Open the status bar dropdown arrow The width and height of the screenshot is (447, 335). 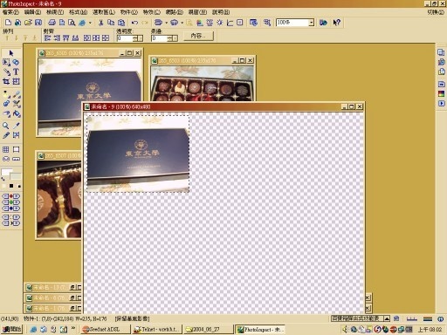click(387, 318)
